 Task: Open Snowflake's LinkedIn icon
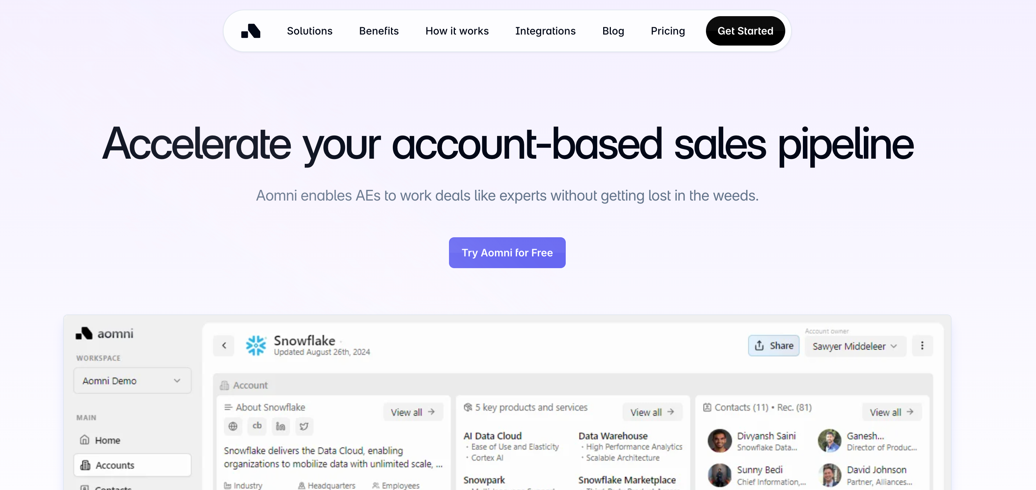(280, 426)
